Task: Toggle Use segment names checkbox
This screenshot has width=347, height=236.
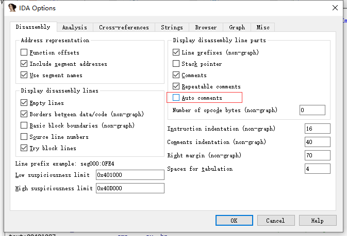Action: click(24, 75)
